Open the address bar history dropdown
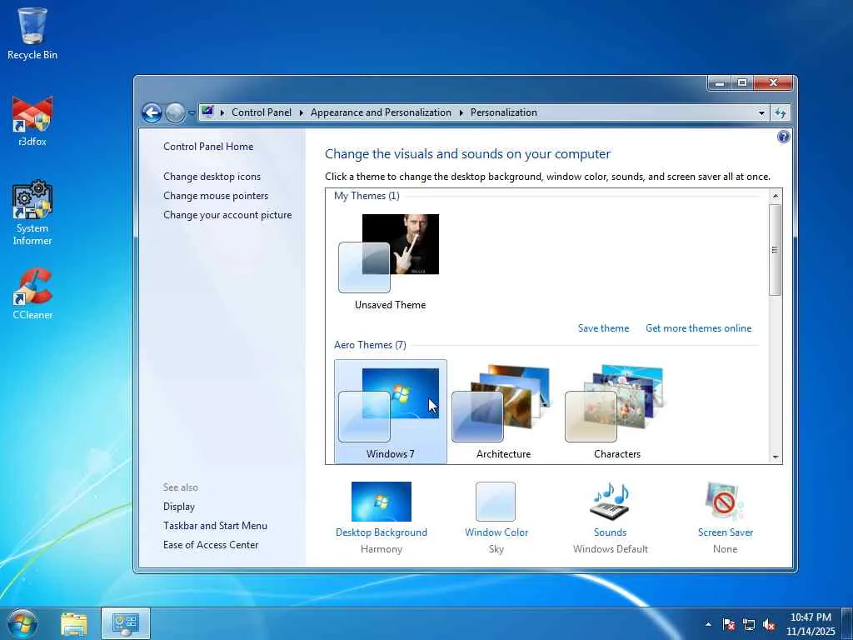This screenshot has width=853, height=640. tap(761, 112)
